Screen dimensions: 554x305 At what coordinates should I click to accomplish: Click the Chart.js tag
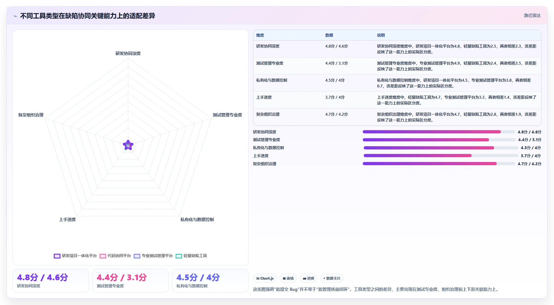(265, 278)
